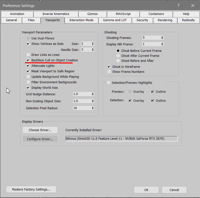This screenshot has width=200, height=198.
Task: Switch to the General tab
Action: 11,20
